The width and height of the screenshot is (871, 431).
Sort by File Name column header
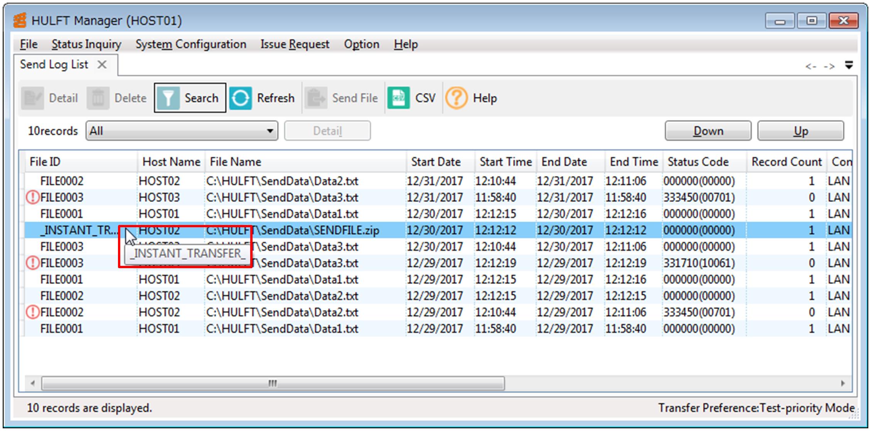pyautogui.click(x=305, y=162)
